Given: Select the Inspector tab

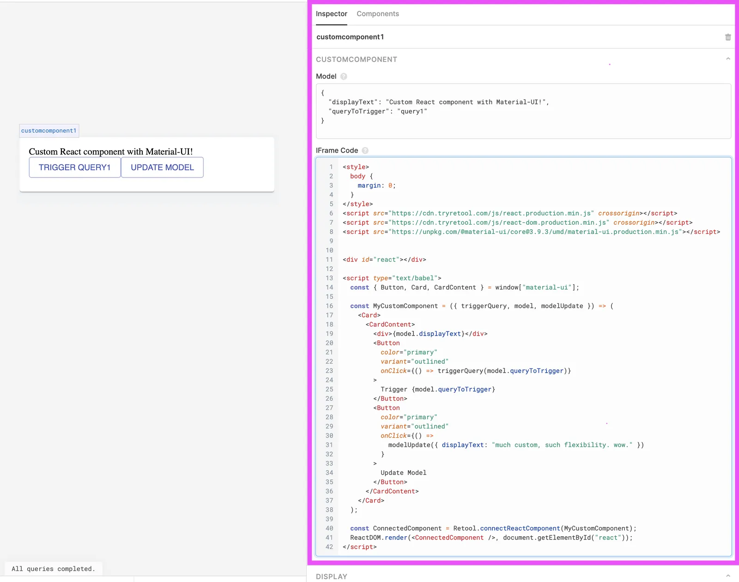Looking at the screenshot, I should [x=331, y=14].
